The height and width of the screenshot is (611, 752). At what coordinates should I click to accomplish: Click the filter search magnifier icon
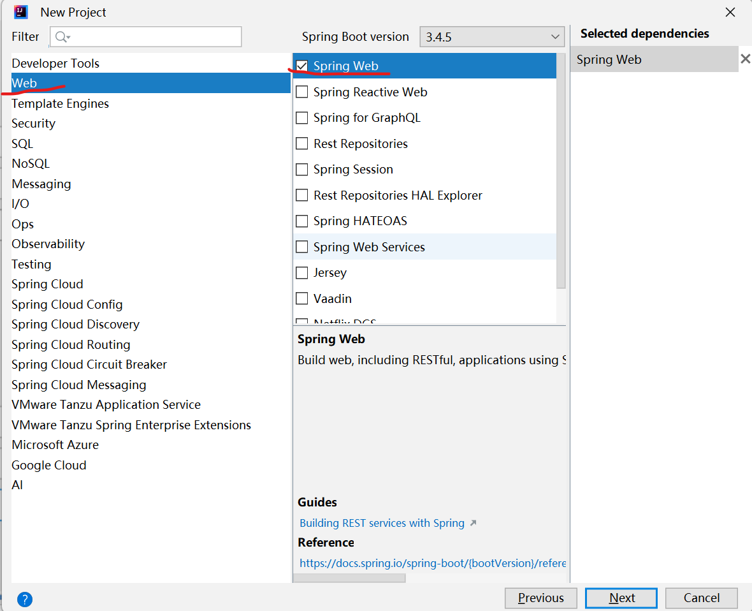tap(62, 37)
